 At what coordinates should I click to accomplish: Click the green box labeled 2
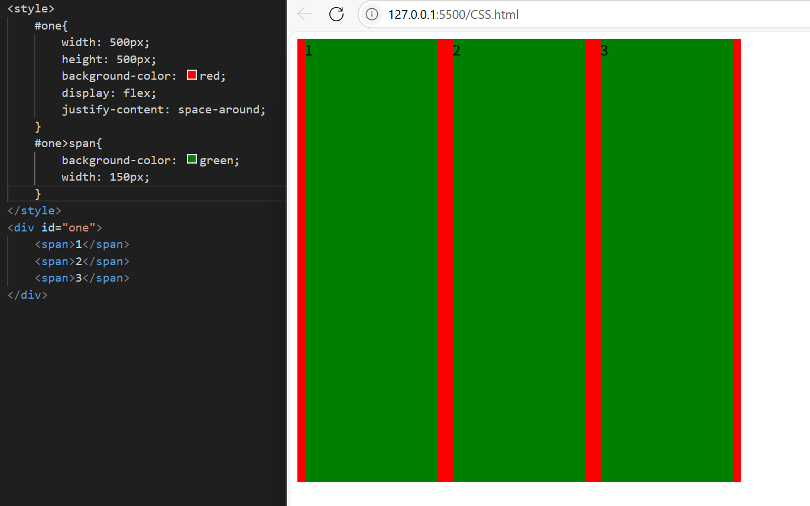519,260
